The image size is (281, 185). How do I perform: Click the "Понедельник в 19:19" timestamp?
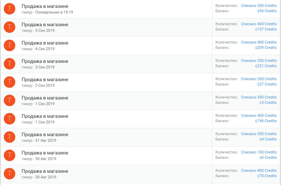(54, 12)
